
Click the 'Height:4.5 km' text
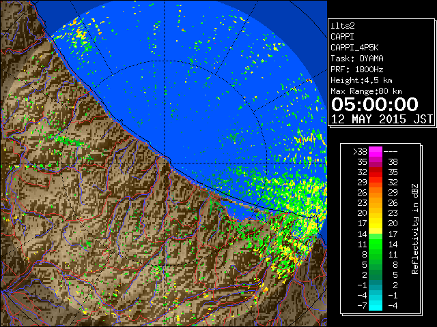click(x=361, y=80)
